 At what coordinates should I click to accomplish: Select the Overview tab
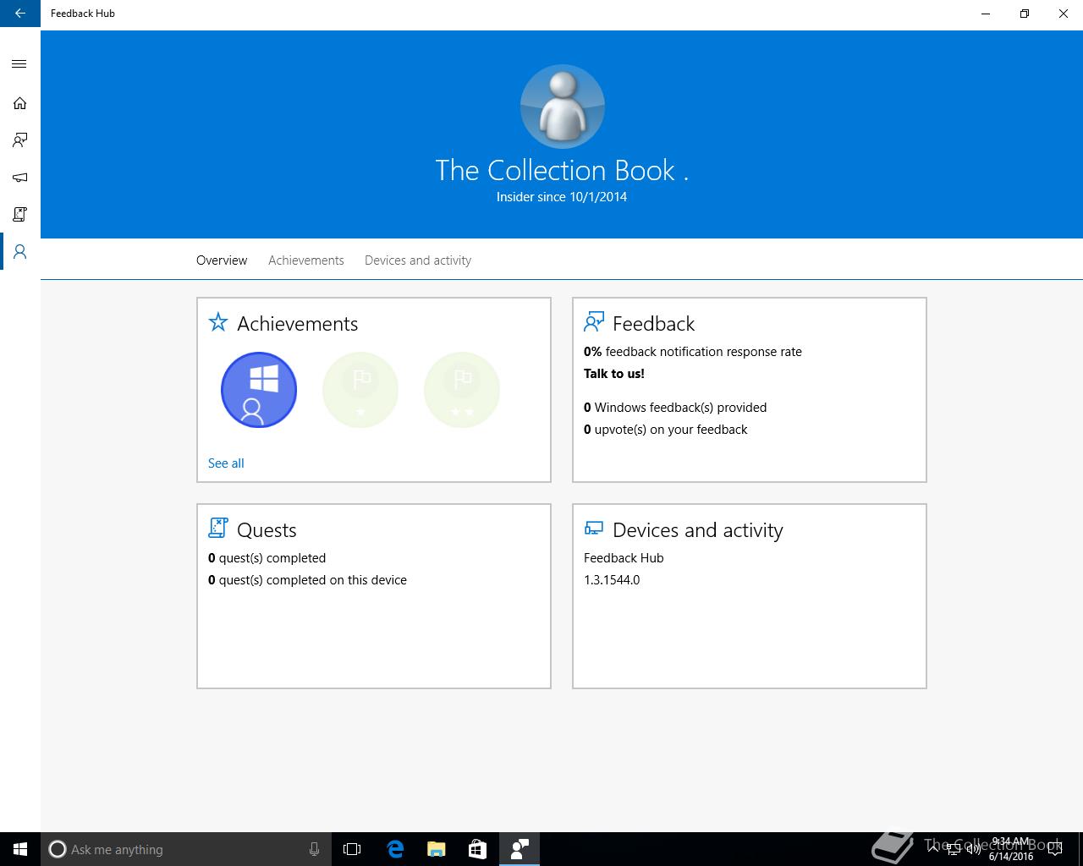[x=222, y=260]
